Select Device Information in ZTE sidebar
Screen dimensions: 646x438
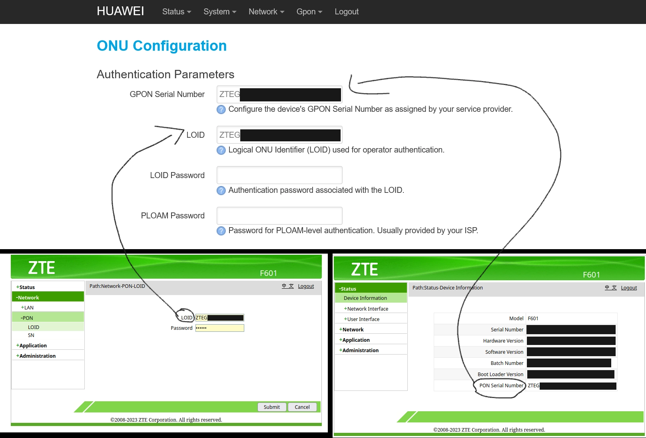point(365,298)
